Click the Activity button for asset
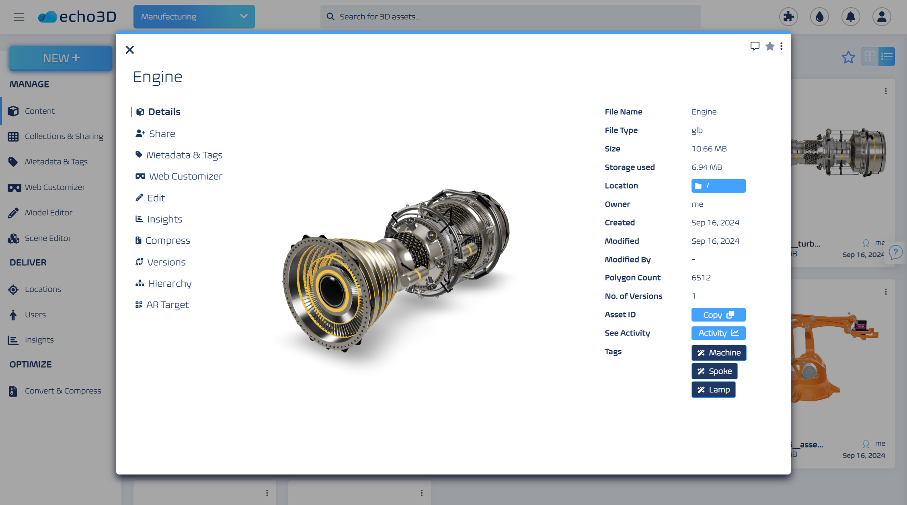Viewport: 907px width, 505px height. [718, 333]
